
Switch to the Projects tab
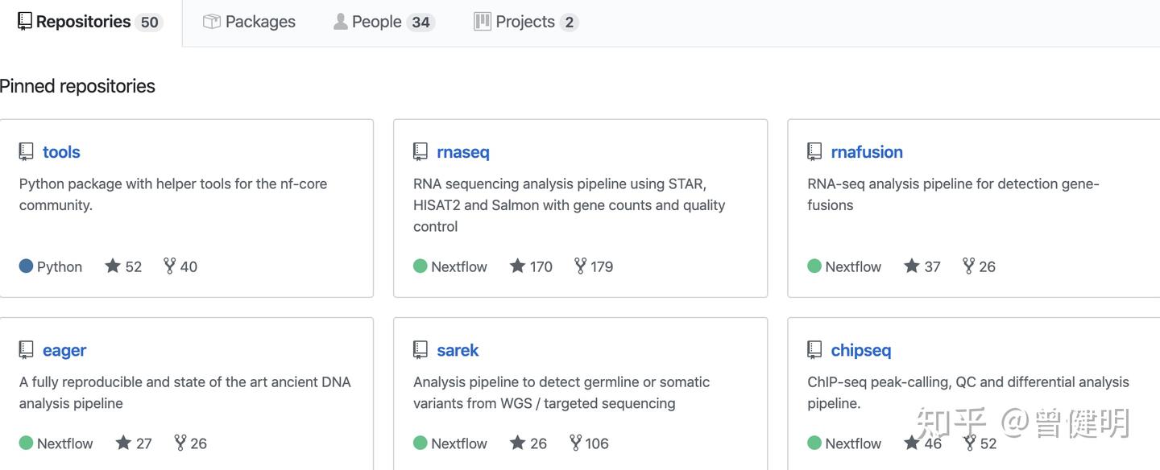[x=525, y=22]
